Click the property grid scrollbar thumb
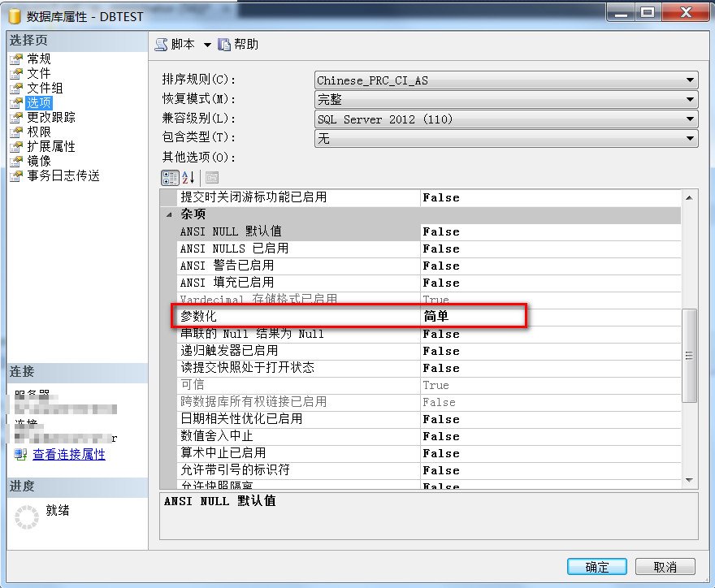This screenshot has height=588, width=715. click(x=689, y=356)
